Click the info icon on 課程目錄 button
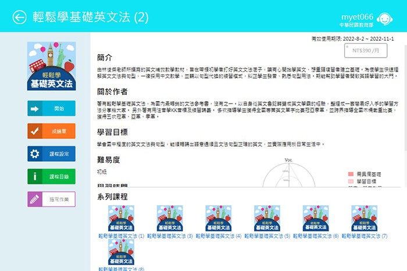 click(35, 176)
